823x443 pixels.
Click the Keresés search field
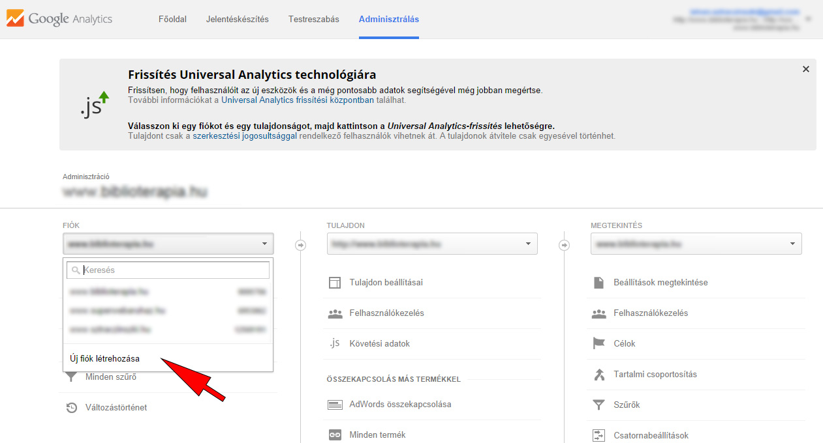click(x=168, y=270)
